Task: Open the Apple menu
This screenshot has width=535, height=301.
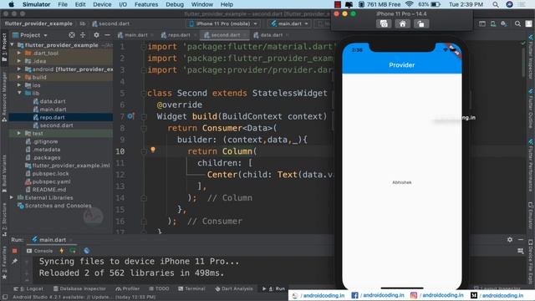Action: pos(11,4)
